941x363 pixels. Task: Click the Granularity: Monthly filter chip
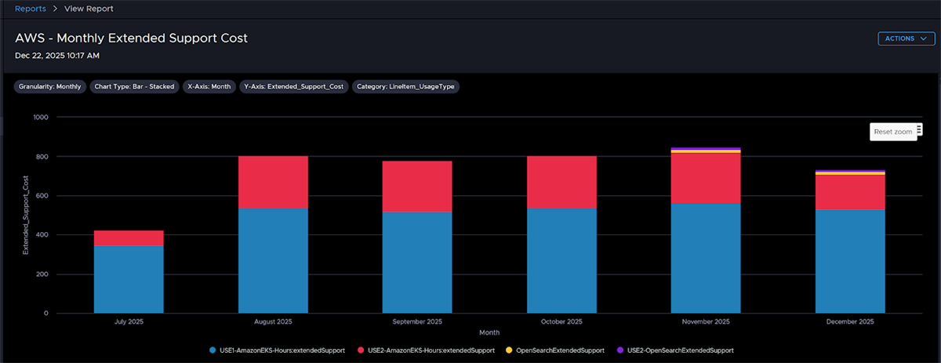click(49, 87)
